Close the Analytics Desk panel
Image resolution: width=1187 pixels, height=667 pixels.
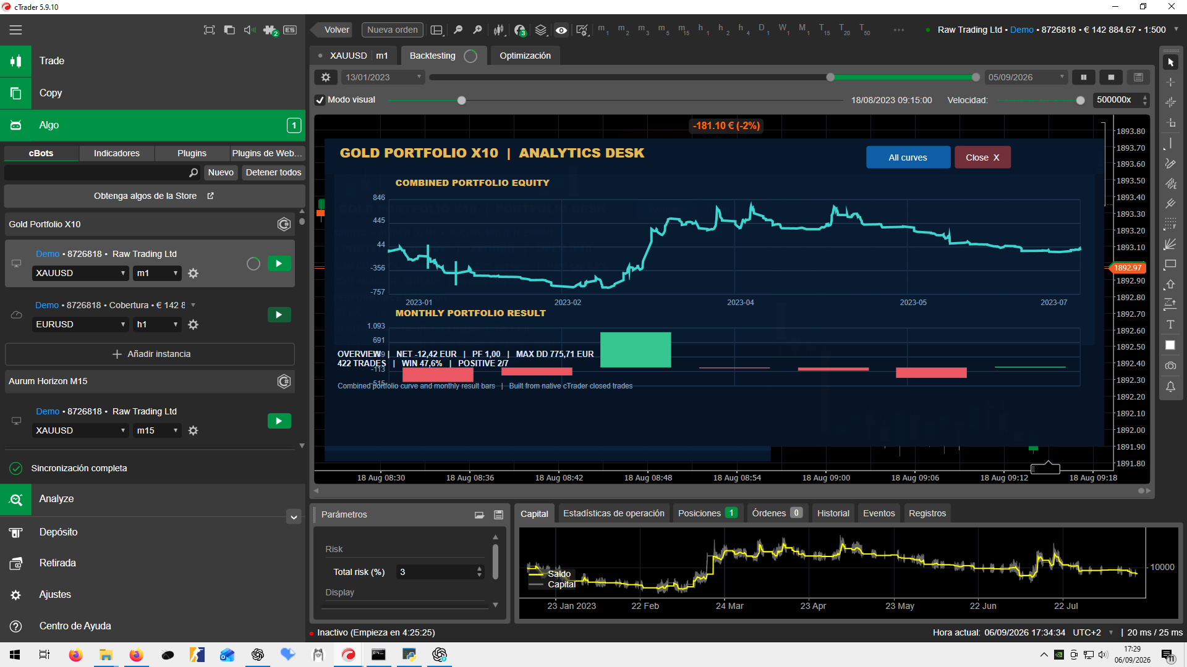tap(982, 157)
